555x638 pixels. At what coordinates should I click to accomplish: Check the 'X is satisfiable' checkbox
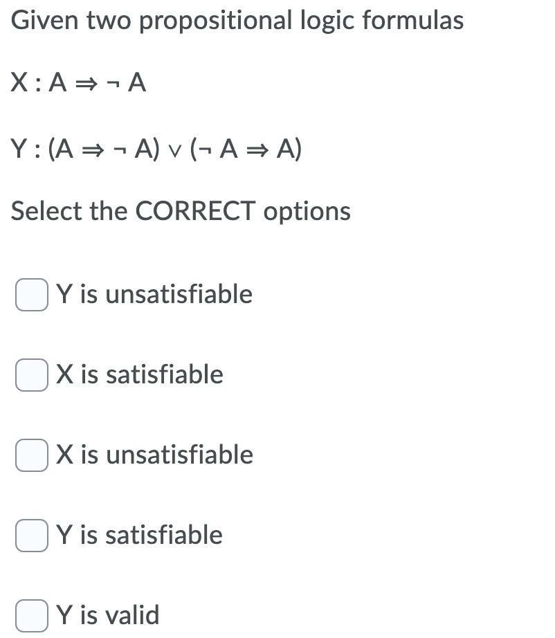pyautogui.click(x=30, y=374)
